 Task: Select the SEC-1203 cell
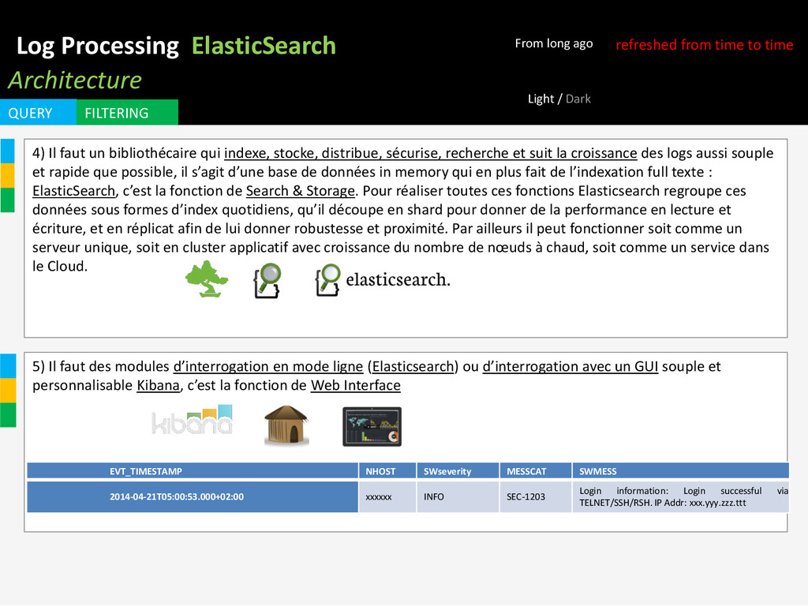coord(536,497)
